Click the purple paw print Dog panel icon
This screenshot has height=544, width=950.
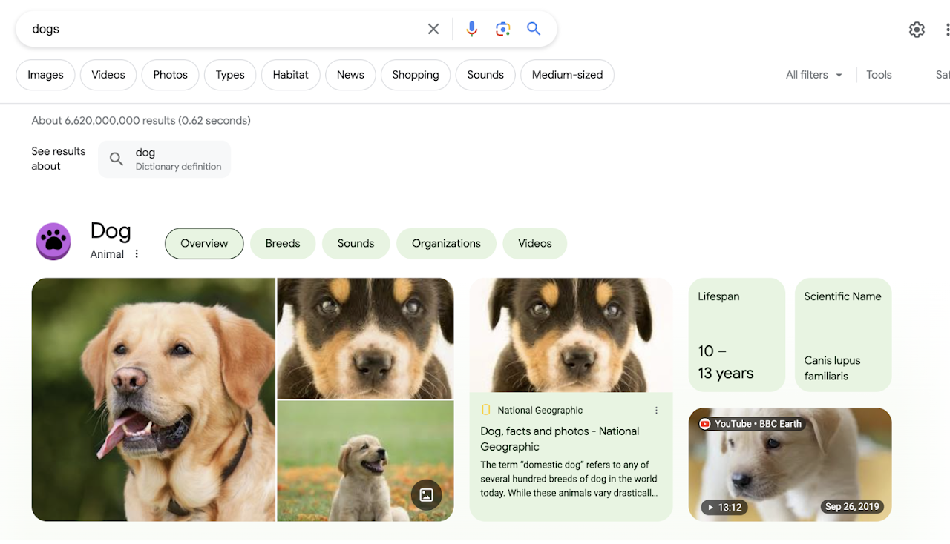[x=53, y=241]
